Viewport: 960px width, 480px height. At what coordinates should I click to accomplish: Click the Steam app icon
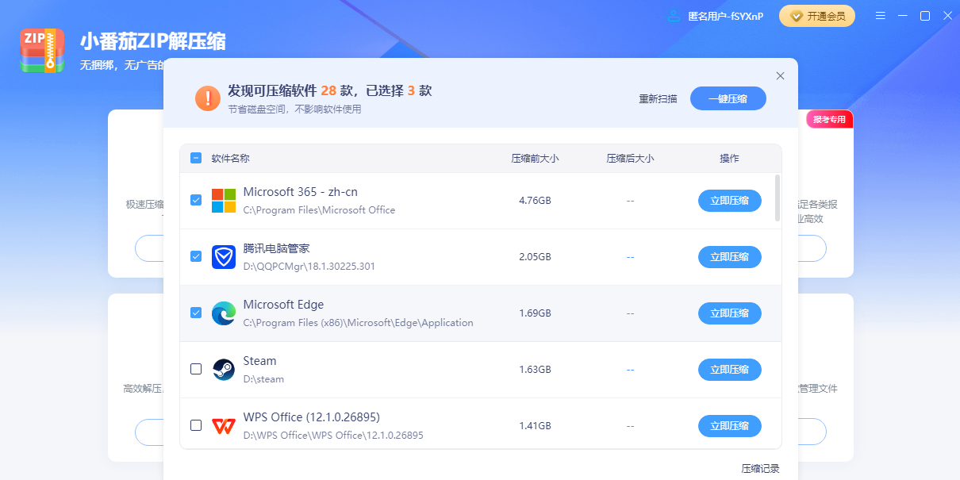click(x=224, y=370)
